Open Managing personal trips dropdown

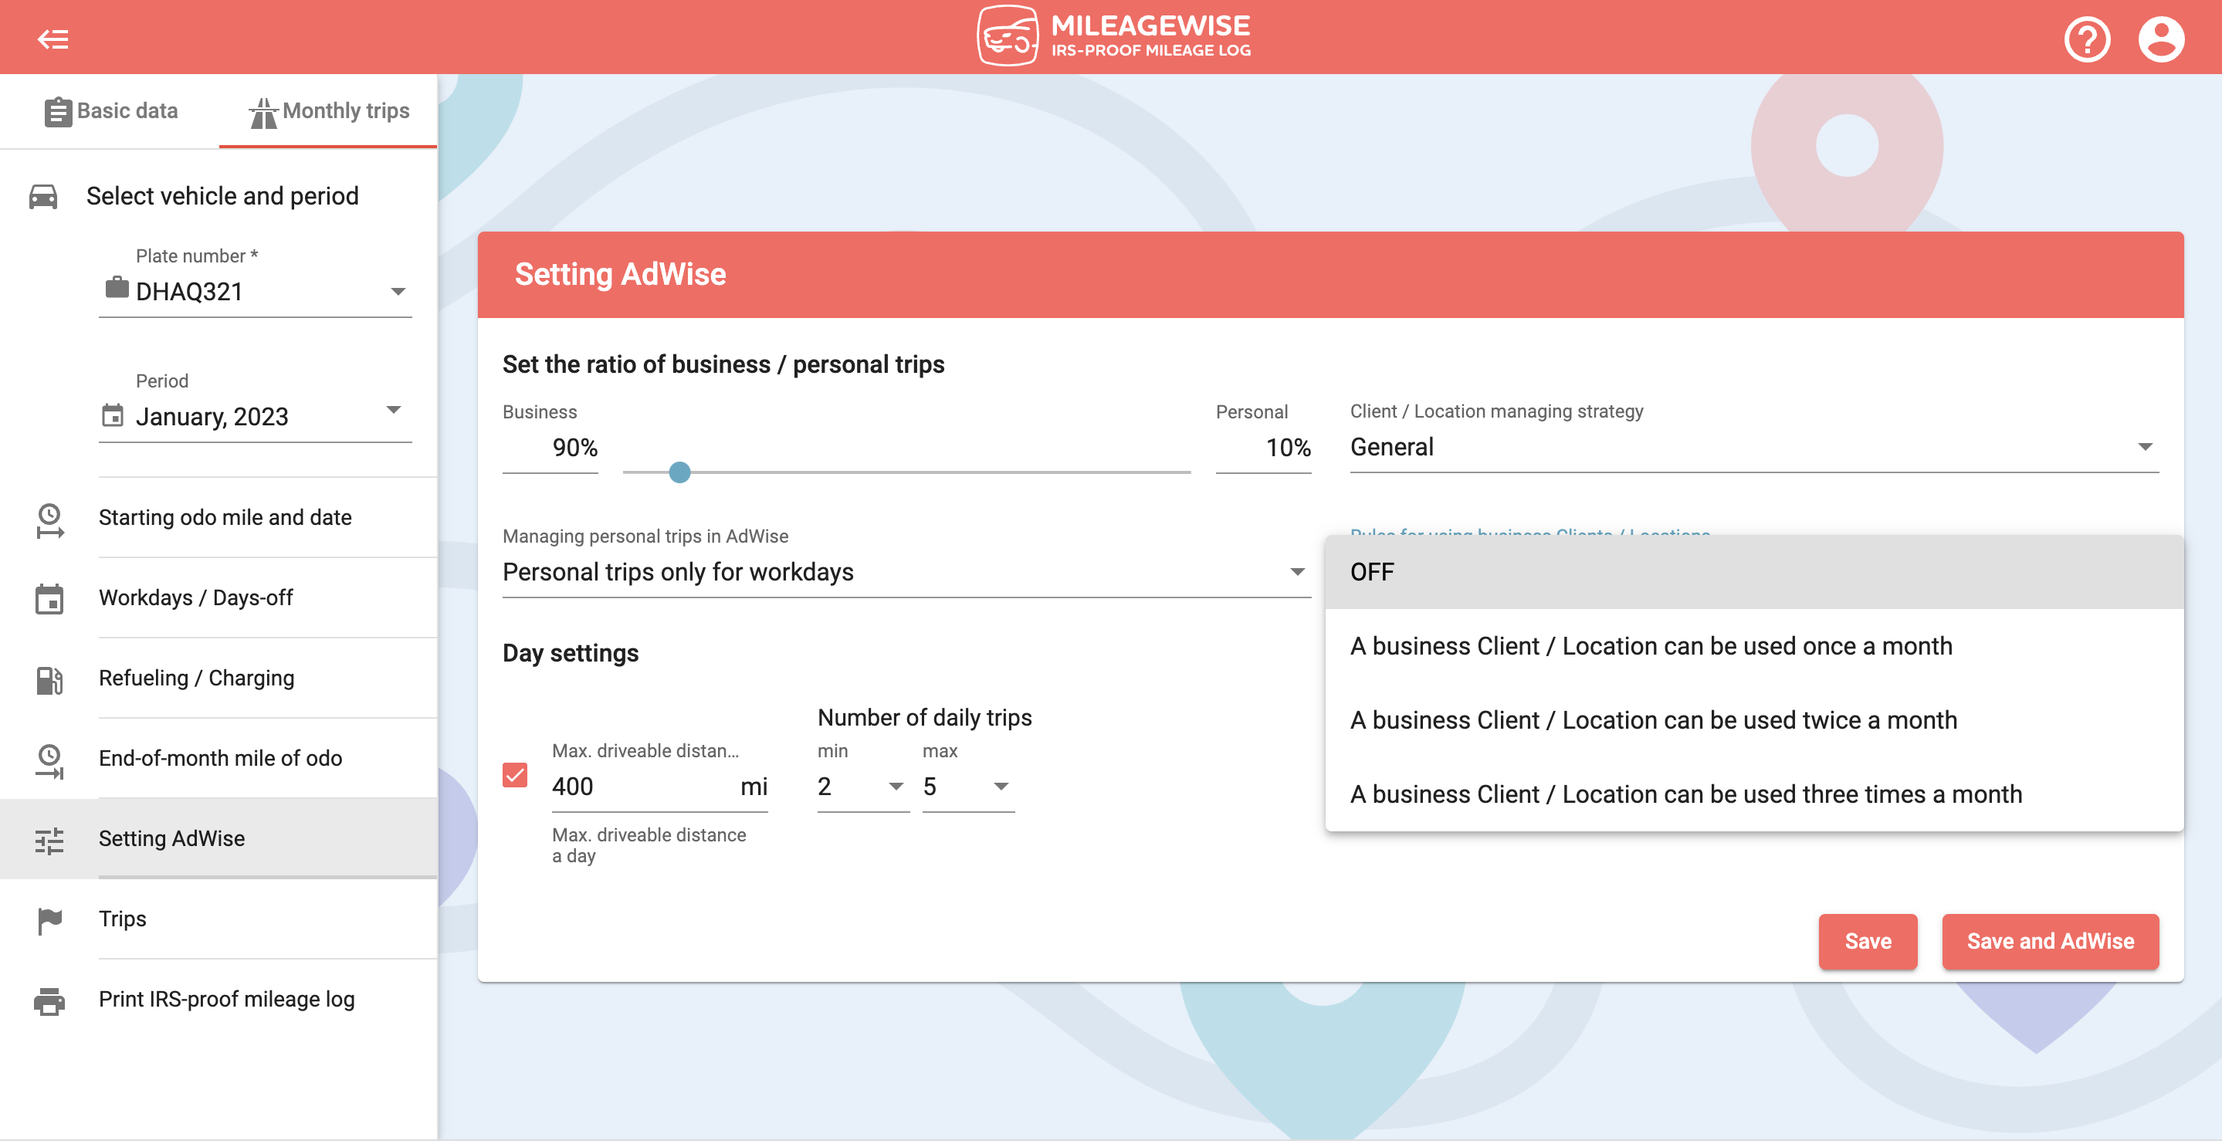click(x=906, y=572)
